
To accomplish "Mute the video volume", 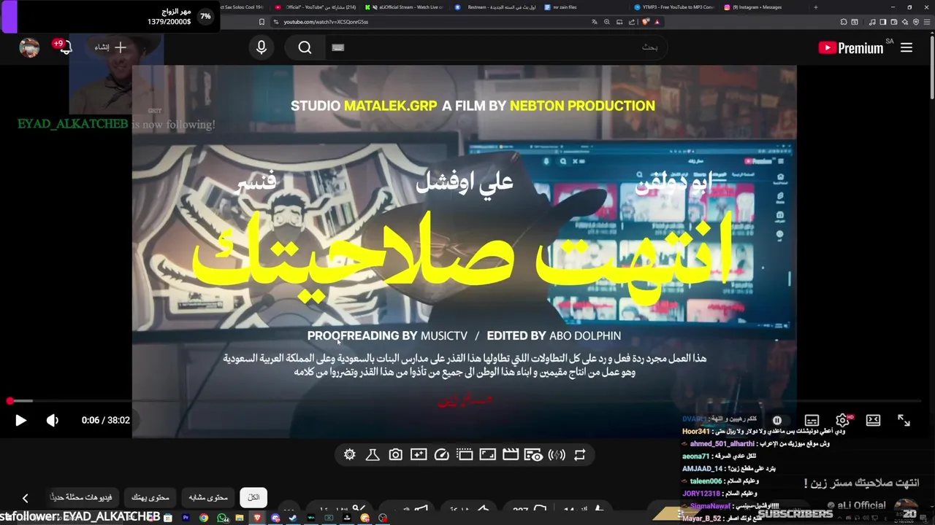I will tap(53, 420).
